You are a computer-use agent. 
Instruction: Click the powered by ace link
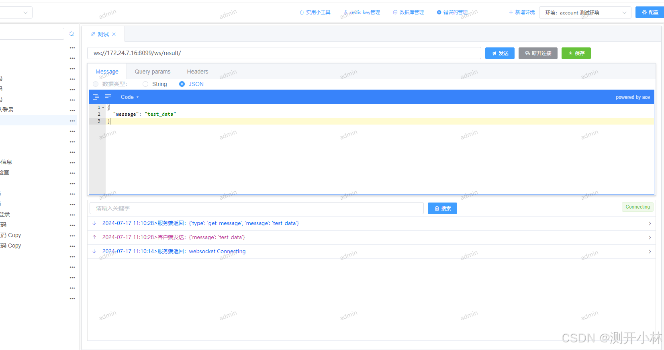[633, 97]
